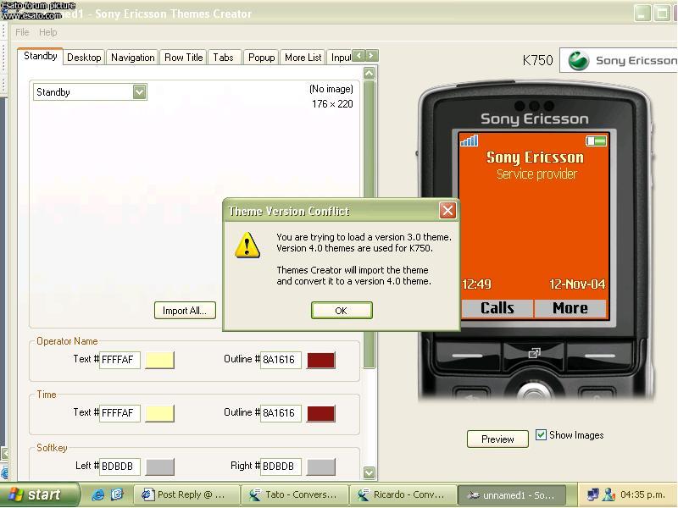
Task: Edit Softkey Left color field
Action: coord(119,467)
